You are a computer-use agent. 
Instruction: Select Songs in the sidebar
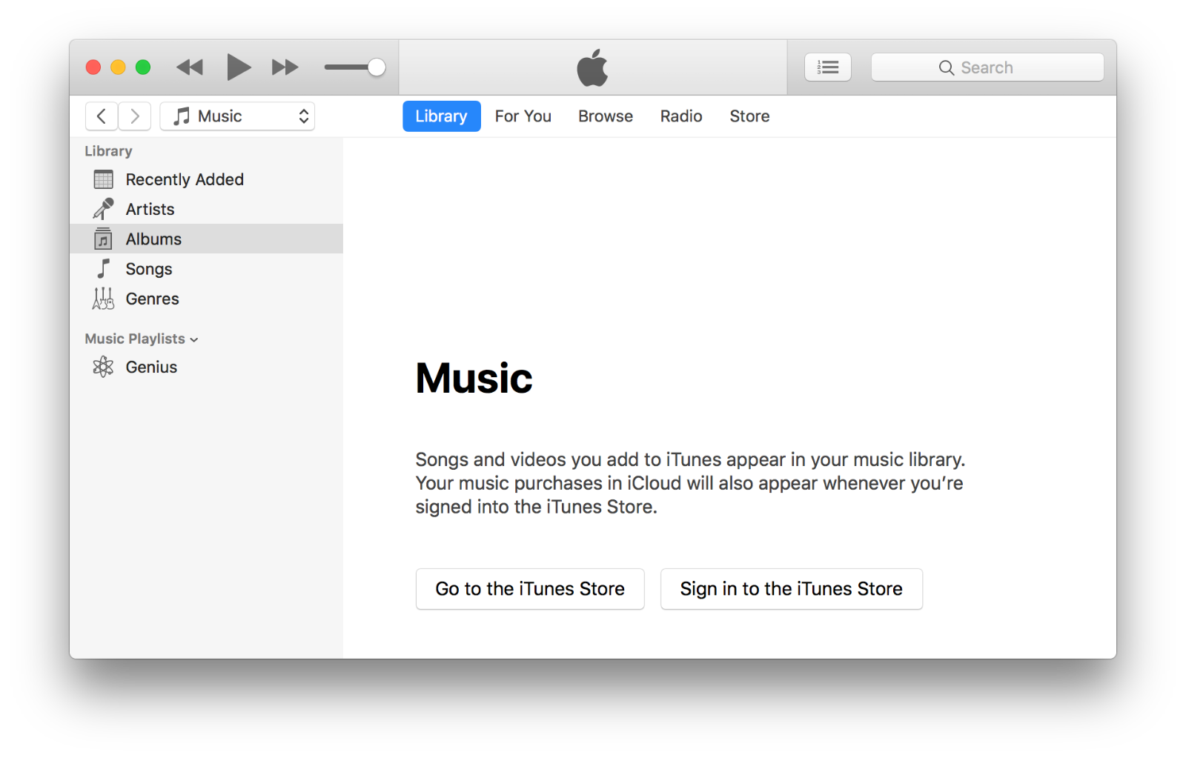tap(206, 269)
